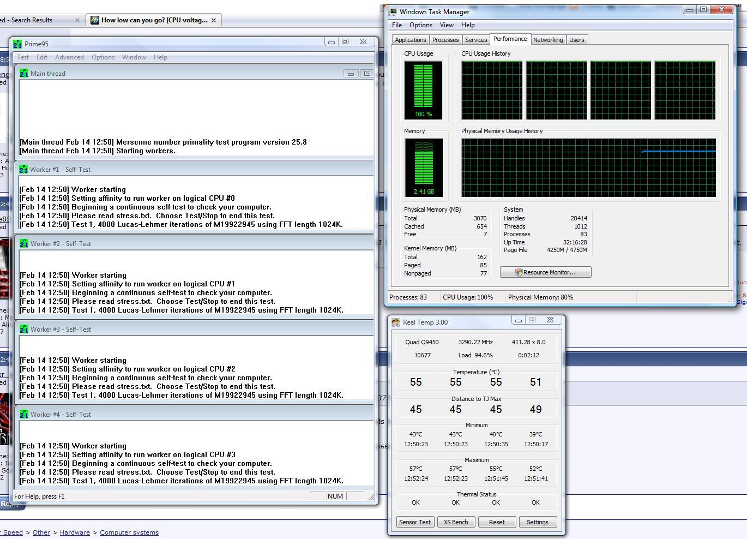Close the 'How low can you go?' browser tab
This screenshot has width=747, height=539.
(x=214, y=20)
